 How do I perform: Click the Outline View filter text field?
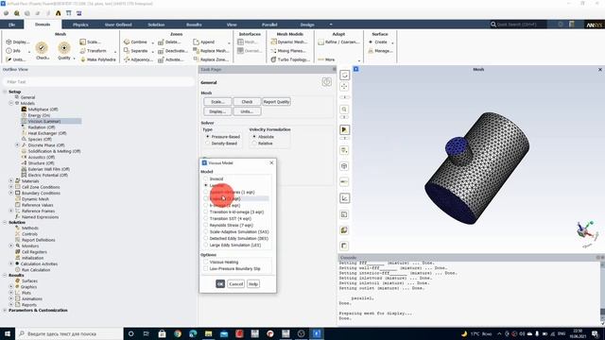click(x=98, y=82)
